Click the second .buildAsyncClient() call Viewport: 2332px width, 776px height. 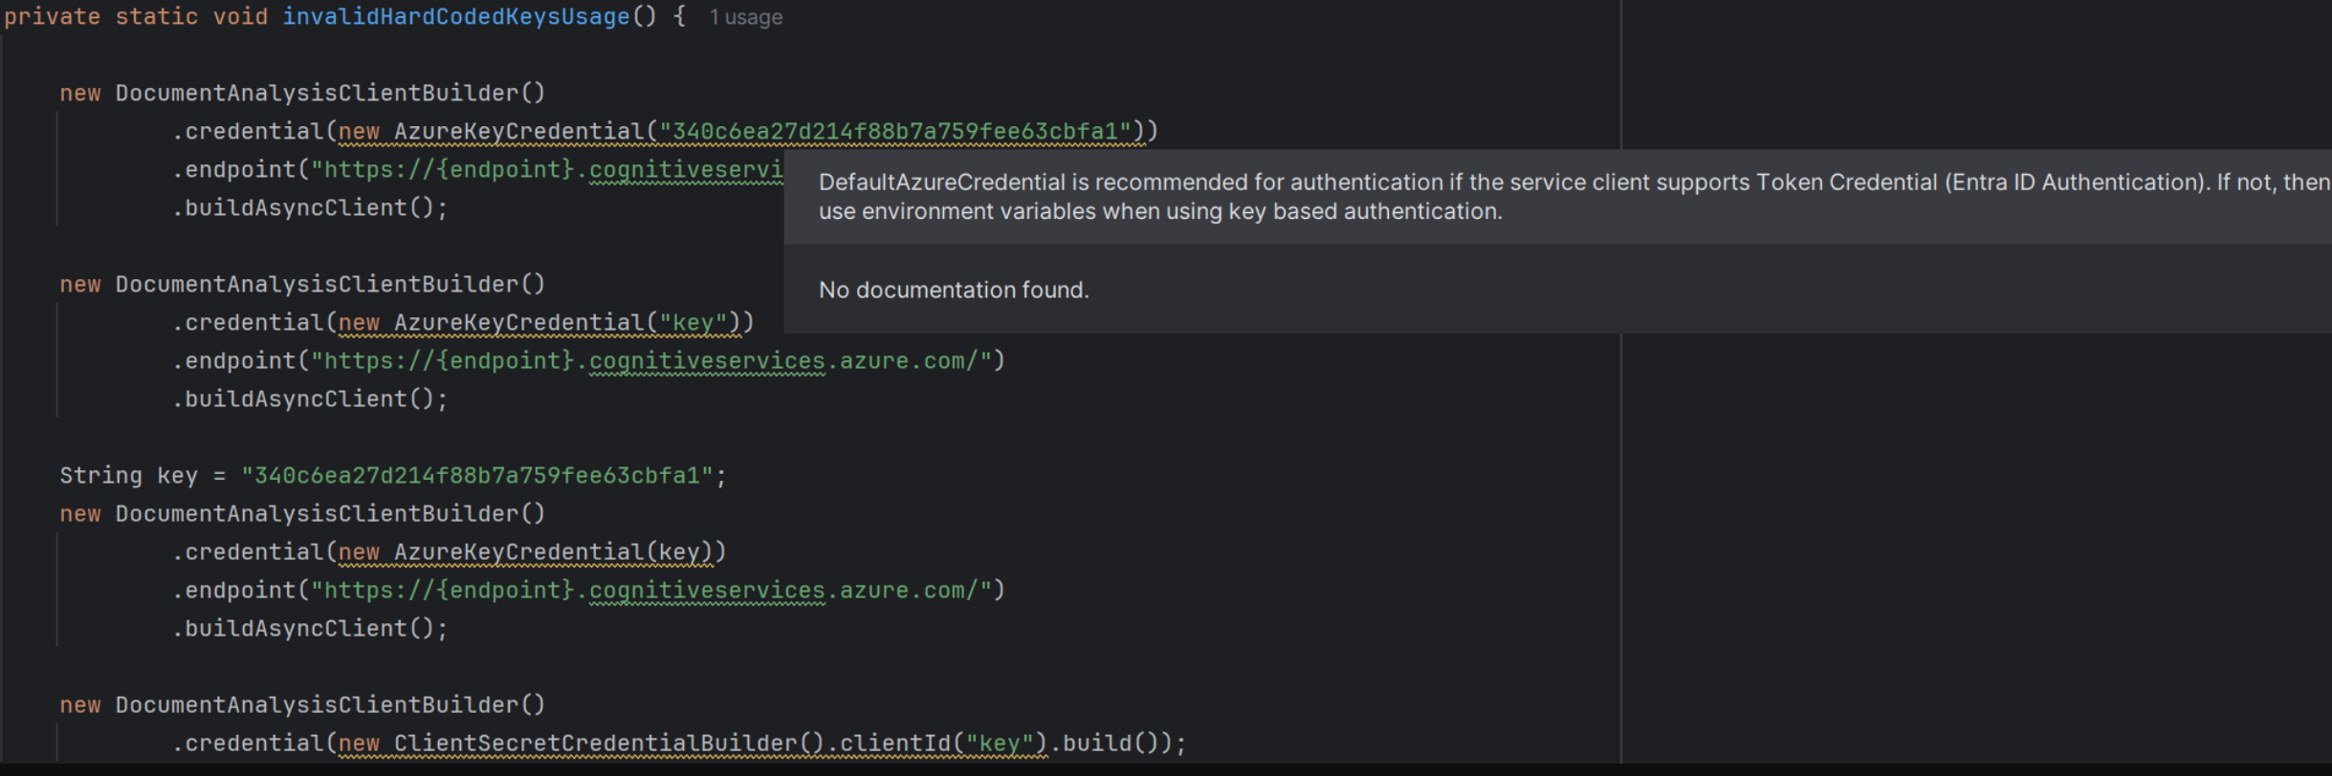tap(310, 399)
